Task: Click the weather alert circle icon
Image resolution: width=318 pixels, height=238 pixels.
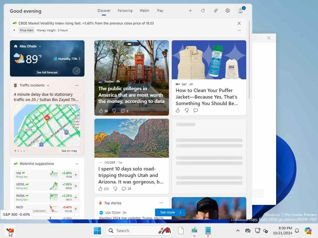Action: 76,71
